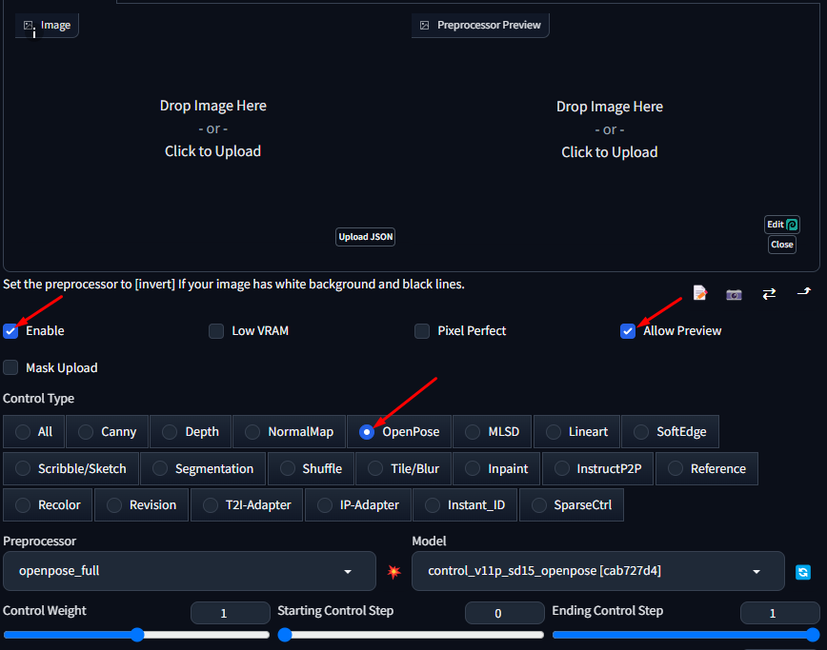Uncheck the Enable checkbox
827x650 pixels.
[11, 331]
